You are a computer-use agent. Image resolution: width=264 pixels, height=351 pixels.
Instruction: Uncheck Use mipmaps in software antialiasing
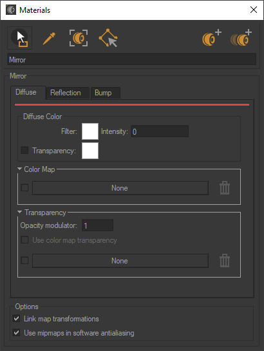17,332
